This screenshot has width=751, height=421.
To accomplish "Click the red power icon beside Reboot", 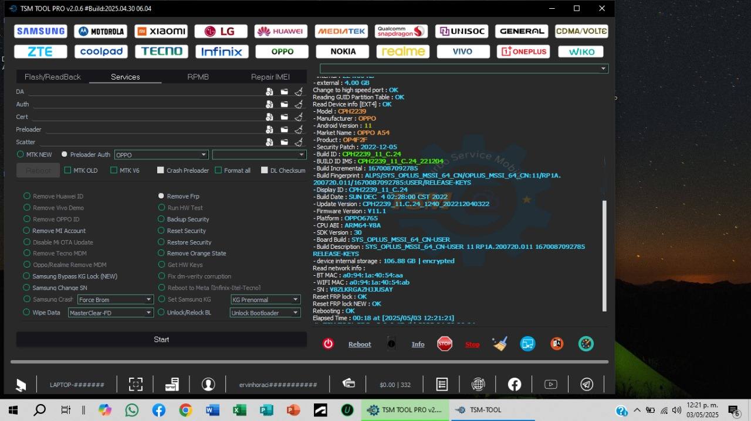I will coord(328,344).
